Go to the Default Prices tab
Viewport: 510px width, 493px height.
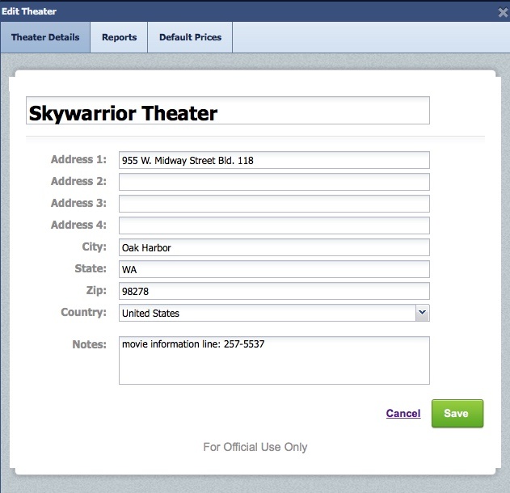coord(190,37)
